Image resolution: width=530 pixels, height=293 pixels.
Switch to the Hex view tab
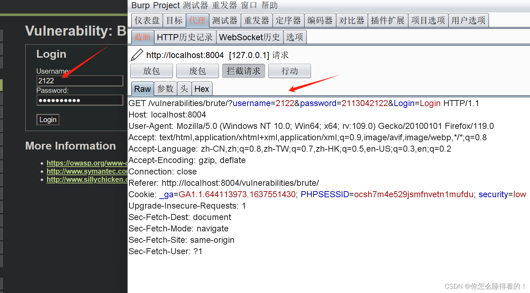(202, 89)
